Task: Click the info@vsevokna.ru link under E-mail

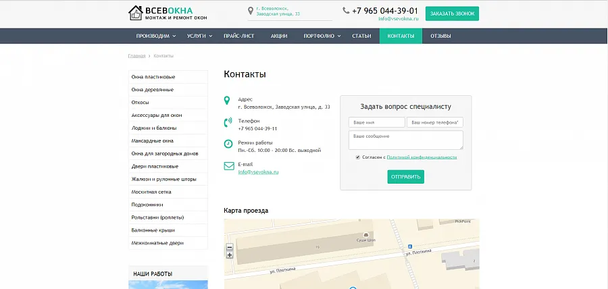Action: (x=258, y=172)
